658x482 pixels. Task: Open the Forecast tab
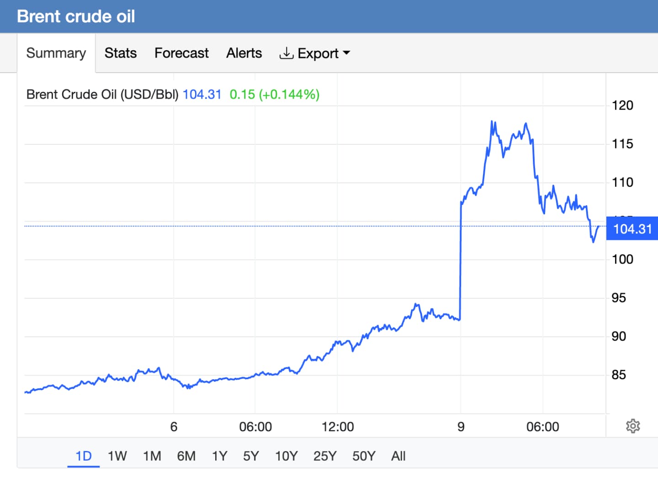click(181, 53)
